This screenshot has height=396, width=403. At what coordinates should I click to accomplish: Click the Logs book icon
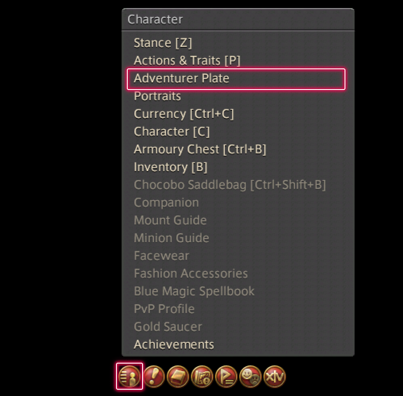pos(178,376)
